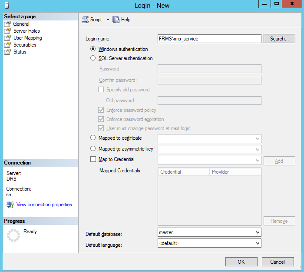
Task: Select Windows authentication radio button
Action: [x=93, y=49]
